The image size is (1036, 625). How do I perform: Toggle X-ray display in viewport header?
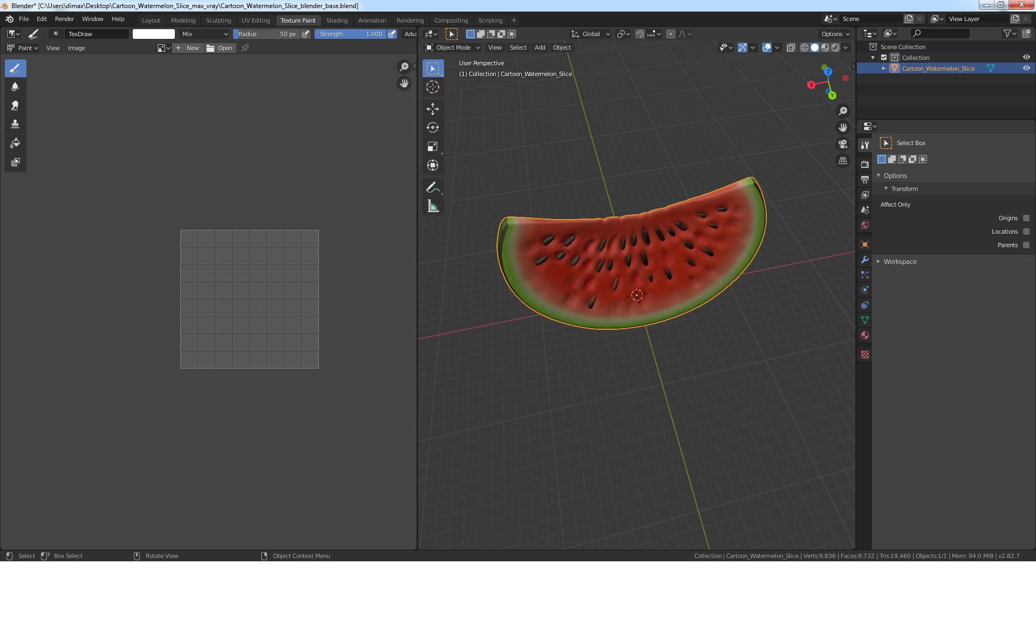pos(790,47)
